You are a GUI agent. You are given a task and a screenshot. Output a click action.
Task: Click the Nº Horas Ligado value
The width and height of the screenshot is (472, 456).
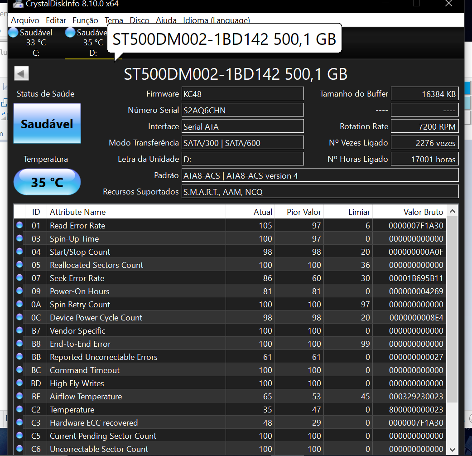425,159
